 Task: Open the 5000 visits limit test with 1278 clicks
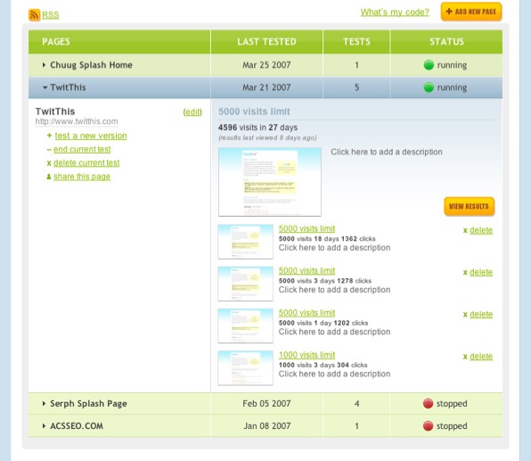(306, 271)
